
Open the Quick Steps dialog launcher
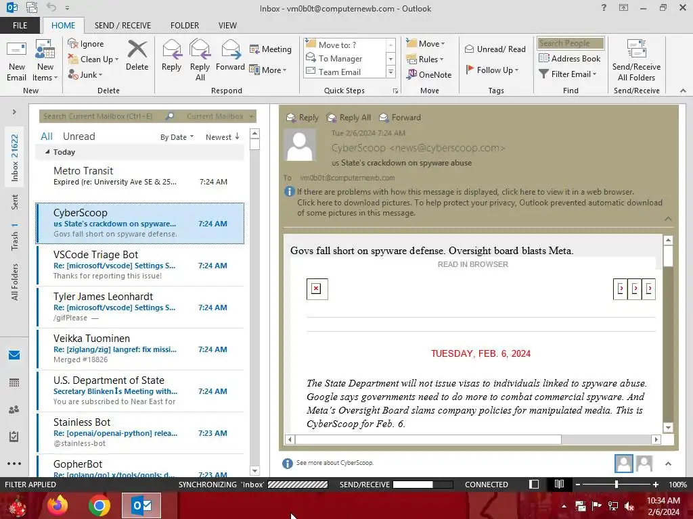point(395,91)
